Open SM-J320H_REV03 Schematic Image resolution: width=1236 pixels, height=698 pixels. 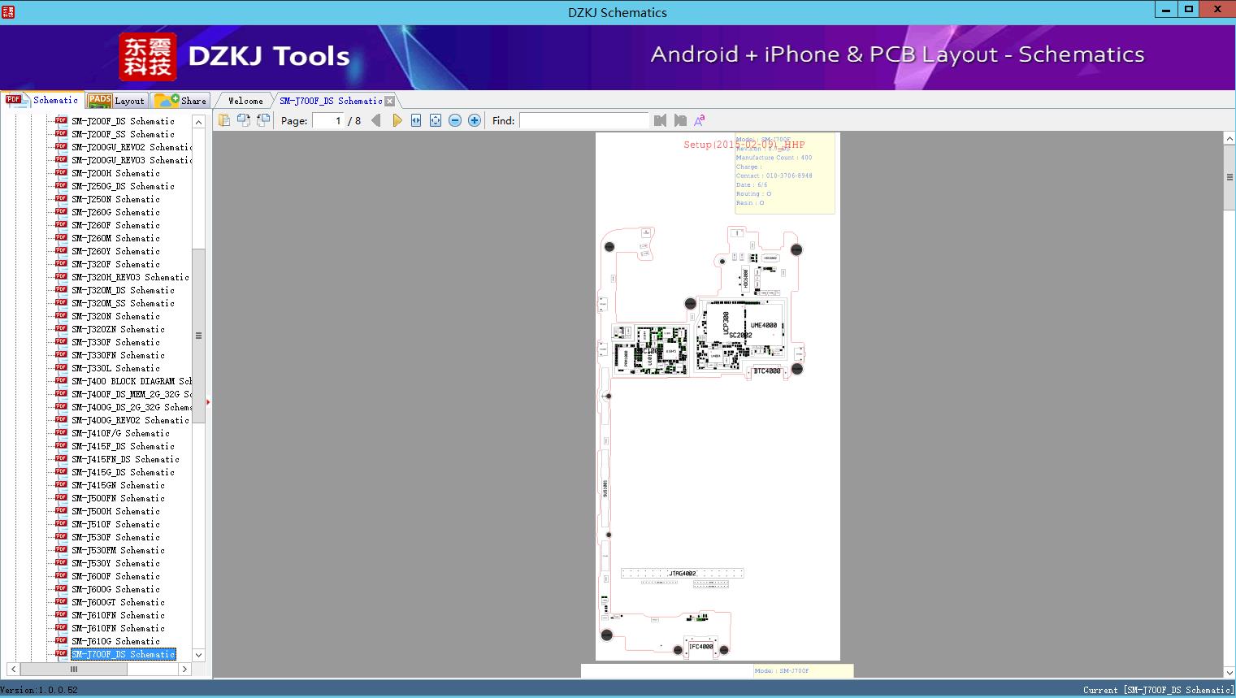(130, 277)
